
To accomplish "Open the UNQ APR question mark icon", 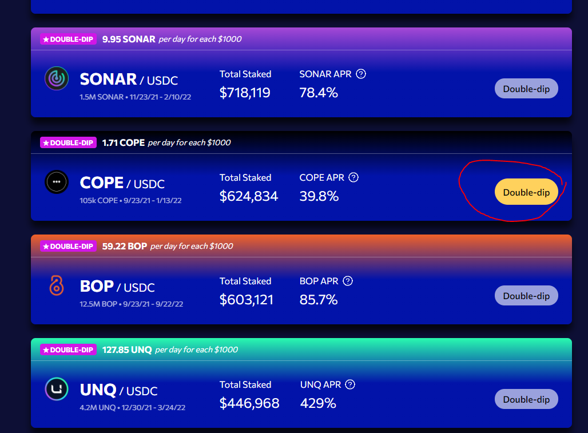I will [350, 384].
